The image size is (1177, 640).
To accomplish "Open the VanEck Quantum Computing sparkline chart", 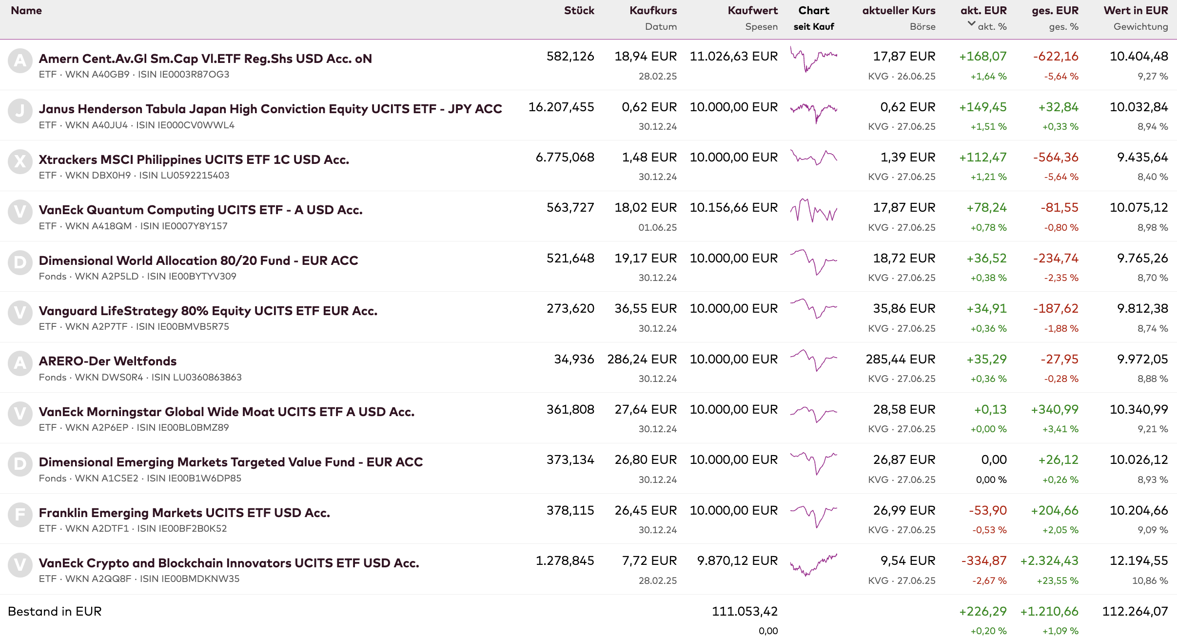I will [813, 211].
